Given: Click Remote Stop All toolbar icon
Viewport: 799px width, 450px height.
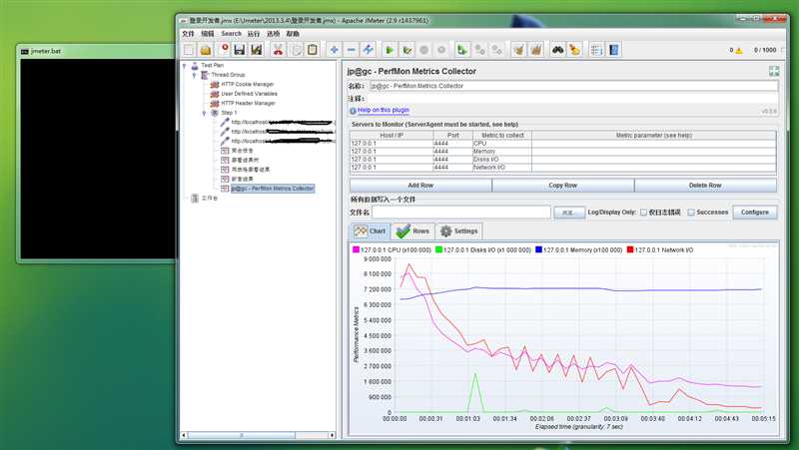Looking at the screenshot, I should (x=479, y=50).
